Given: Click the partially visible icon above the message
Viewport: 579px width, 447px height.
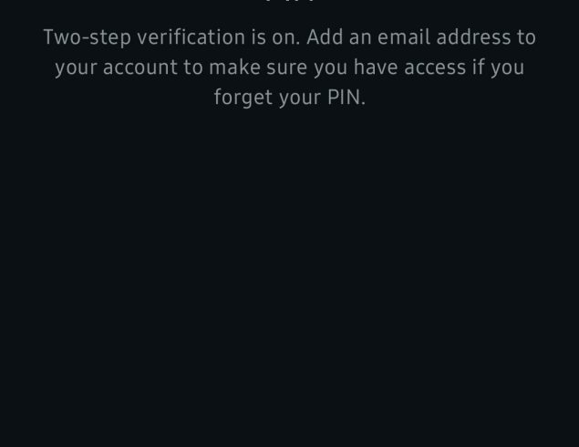Looking at the screenshot, I should (x=290, y=1).
